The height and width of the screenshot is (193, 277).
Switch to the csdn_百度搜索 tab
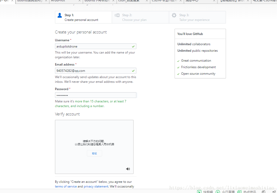tap(133, 1)
